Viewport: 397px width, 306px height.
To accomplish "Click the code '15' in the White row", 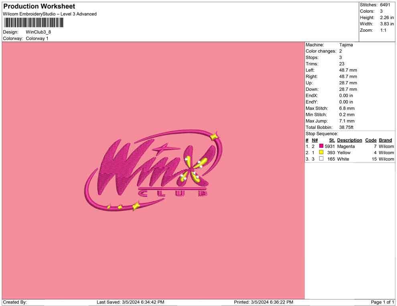I will [x=374, y=159].
